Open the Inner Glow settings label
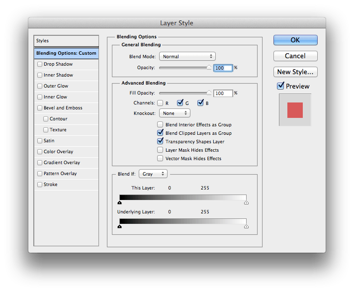This screenshot has width=354, height=292. [55, 97]
